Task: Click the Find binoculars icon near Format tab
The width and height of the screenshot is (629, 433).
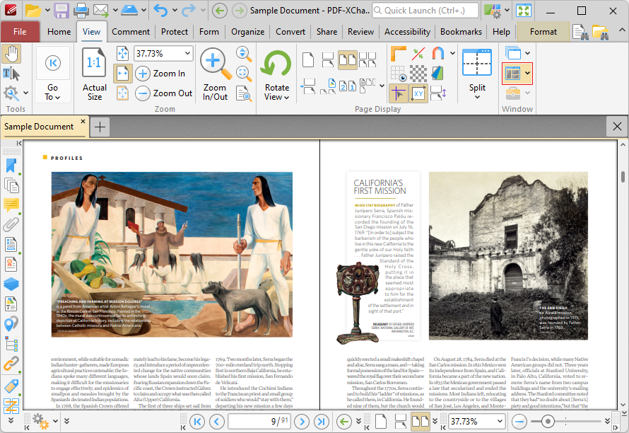Action: click(x=580, y=32)
